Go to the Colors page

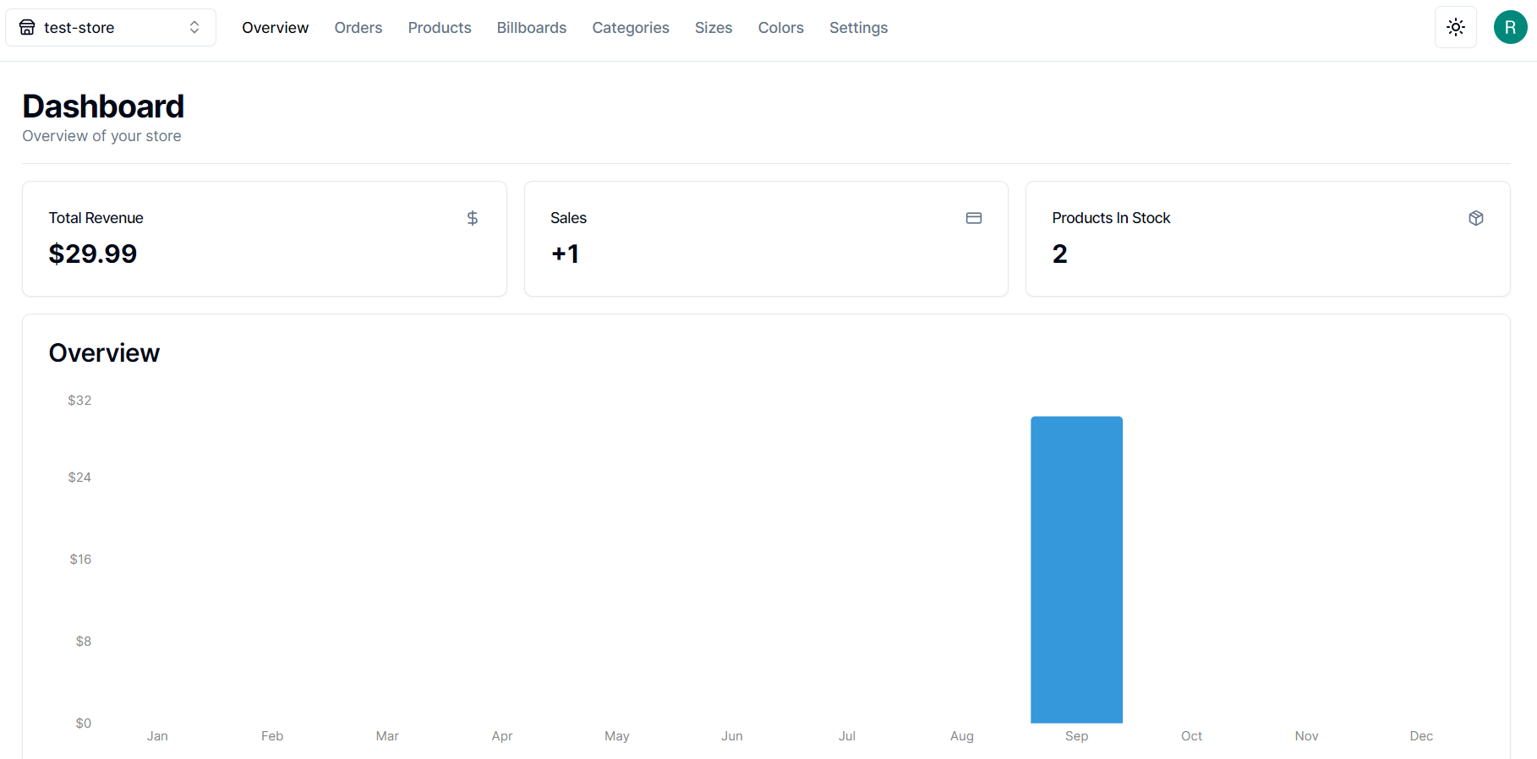click(x=780, y=28)
